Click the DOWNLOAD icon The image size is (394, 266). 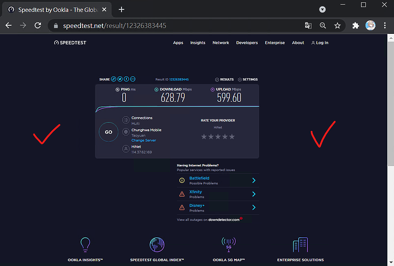157,90
